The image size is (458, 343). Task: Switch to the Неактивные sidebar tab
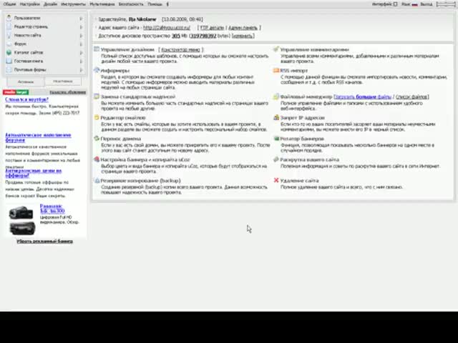[63, 81]
